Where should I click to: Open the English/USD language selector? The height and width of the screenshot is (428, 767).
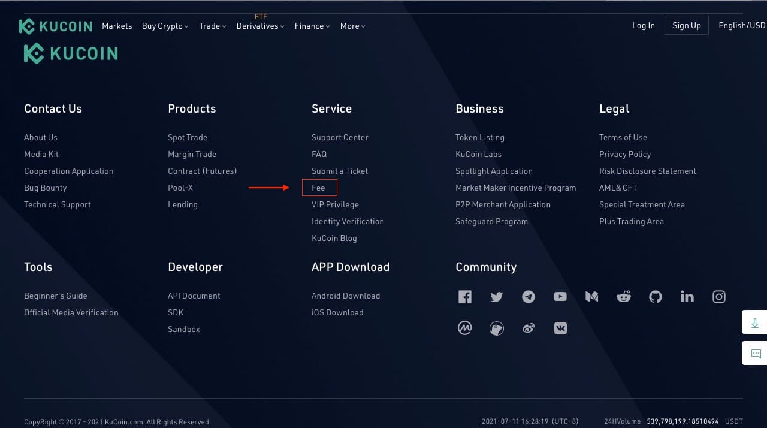741,26
